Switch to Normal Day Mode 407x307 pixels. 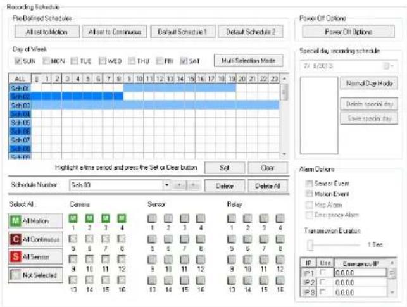(369, 84)
